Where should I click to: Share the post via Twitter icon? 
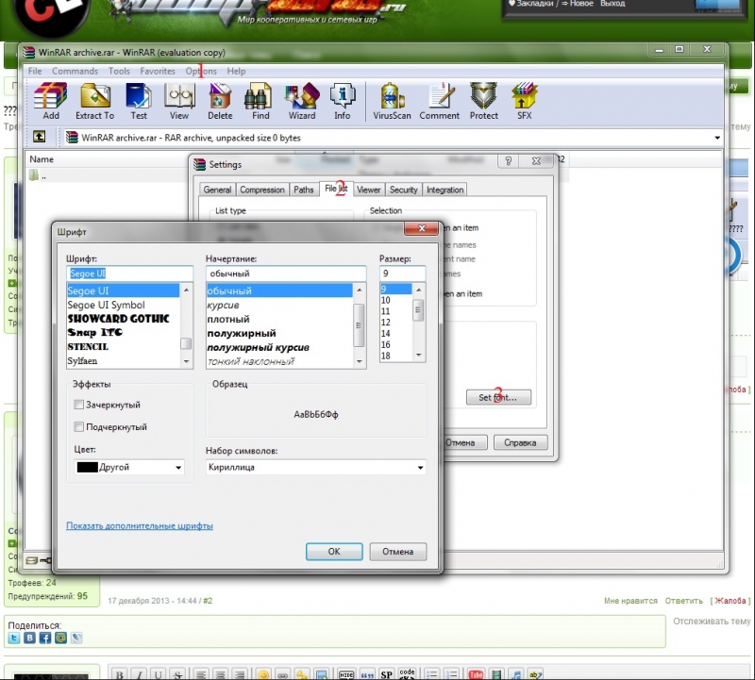coord(14,639)
